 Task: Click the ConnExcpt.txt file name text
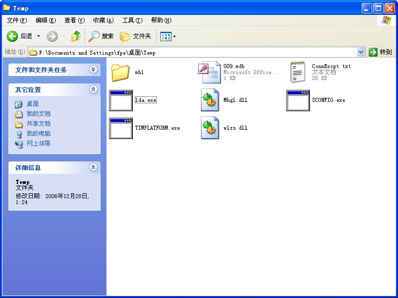click(331, 66)
